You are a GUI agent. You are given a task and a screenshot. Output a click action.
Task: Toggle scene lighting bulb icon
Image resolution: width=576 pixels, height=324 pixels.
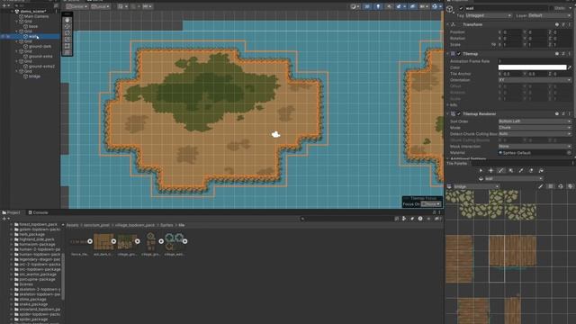[x=378, y=6]
